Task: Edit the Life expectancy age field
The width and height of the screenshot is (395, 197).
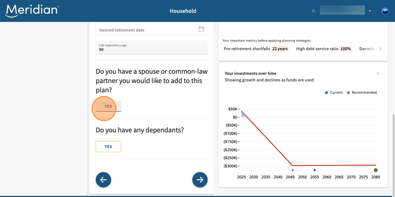Action: point(152,47)
